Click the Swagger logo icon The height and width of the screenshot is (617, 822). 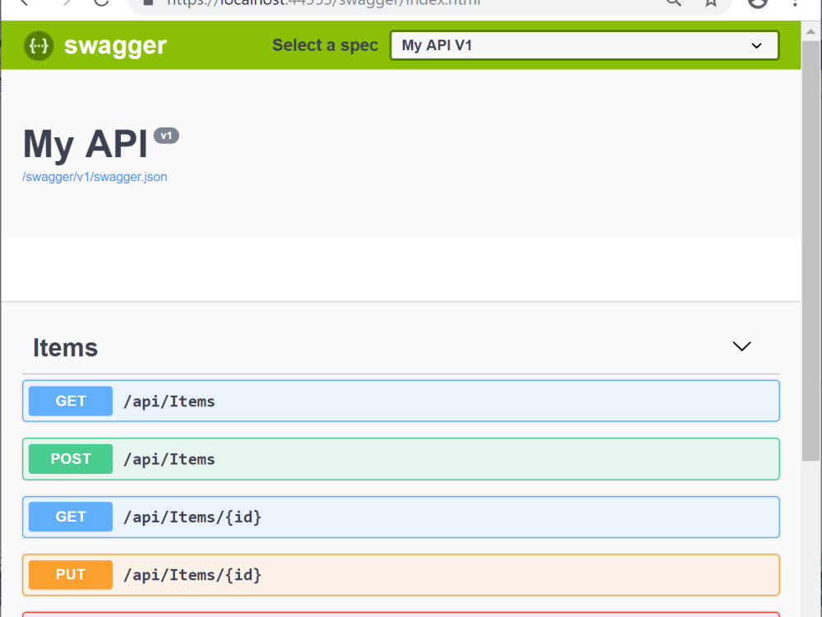[x=38, y=45]
